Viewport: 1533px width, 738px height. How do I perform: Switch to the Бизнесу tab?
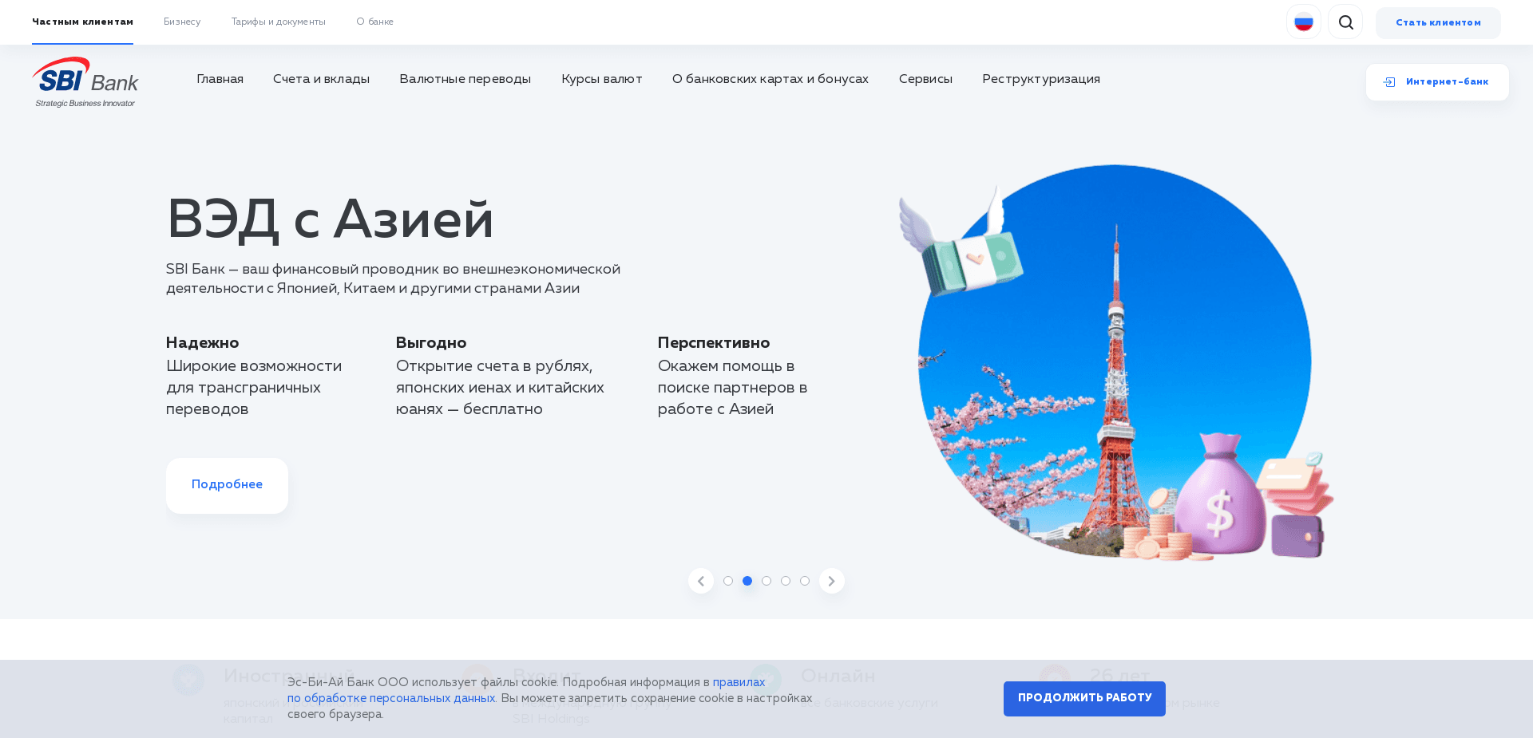182,22
